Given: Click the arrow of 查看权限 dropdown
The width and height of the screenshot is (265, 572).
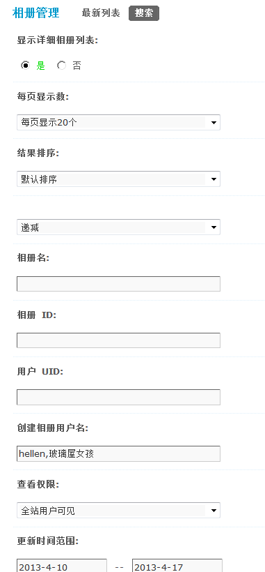Looking at the screenshot, I should coord(214,511).
